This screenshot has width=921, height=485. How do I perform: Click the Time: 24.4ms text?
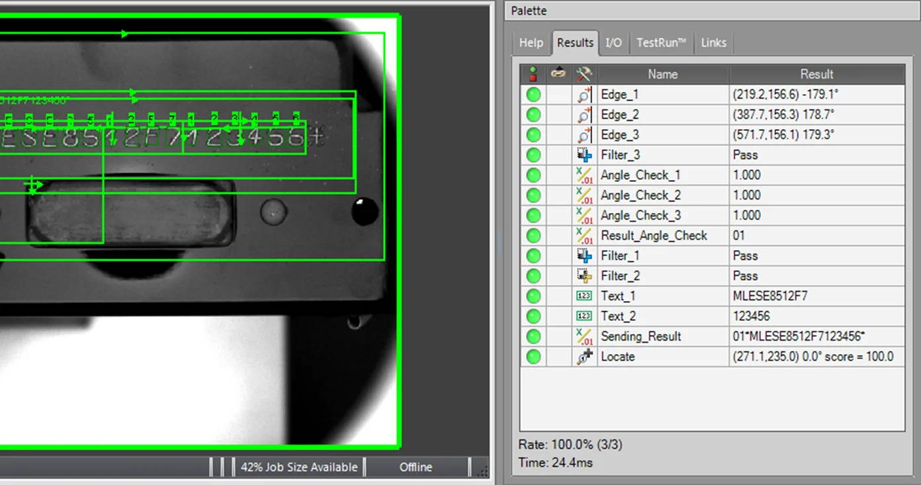[x=555, y=463]
